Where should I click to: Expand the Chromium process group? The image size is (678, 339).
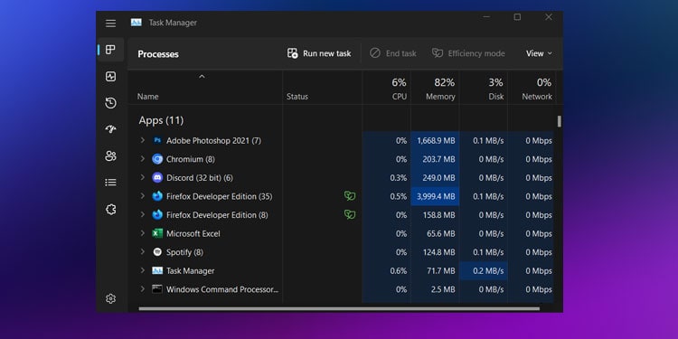point(143,159)
